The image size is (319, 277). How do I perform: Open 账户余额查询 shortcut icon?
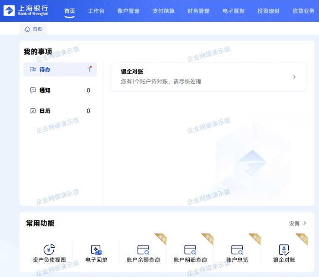[x=143, y=250]
